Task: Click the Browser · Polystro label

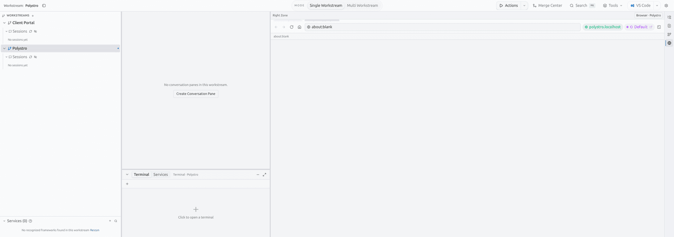Action: coord(648,15)
